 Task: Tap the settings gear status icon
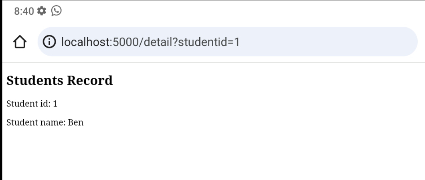point(41,11)
